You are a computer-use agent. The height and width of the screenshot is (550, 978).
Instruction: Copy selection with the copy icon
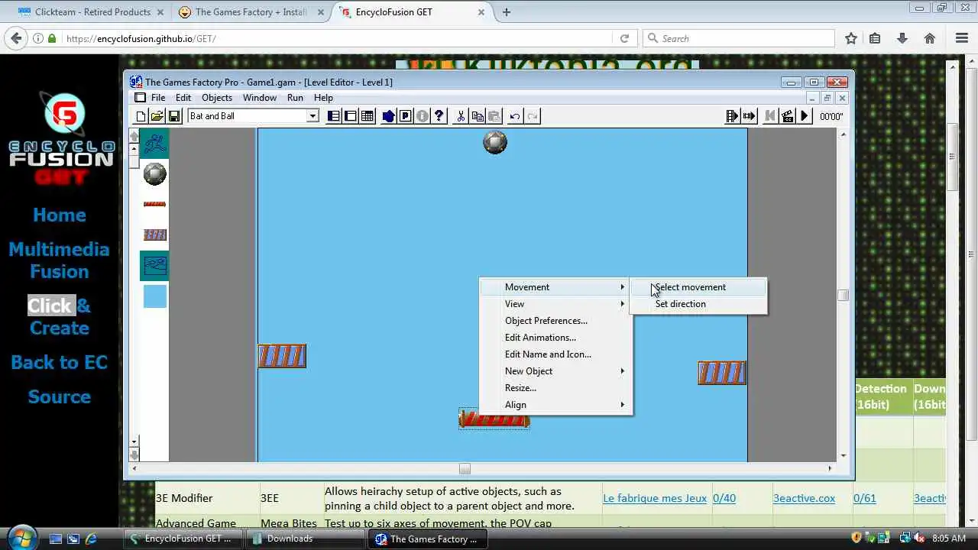[478, 116]
